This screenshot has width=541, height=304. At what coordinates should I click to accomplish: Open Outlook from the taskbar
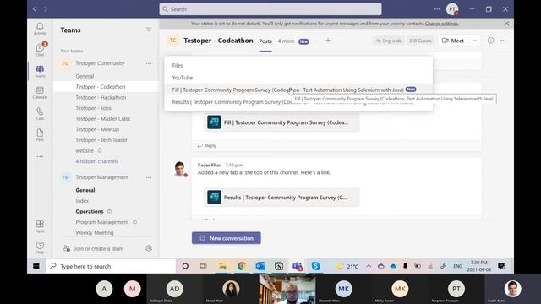[260, 266]
